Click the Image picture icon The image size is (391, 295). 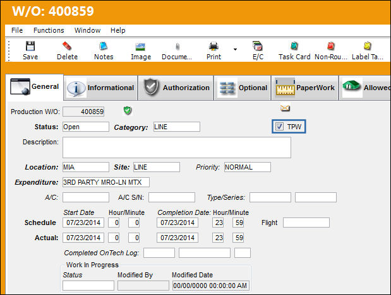pyautogui.click(x=140, y=47)
